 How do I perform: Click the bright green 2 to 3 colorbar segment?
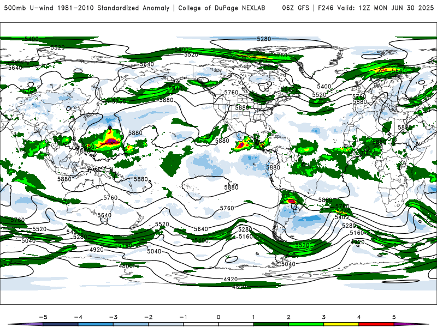306,324
